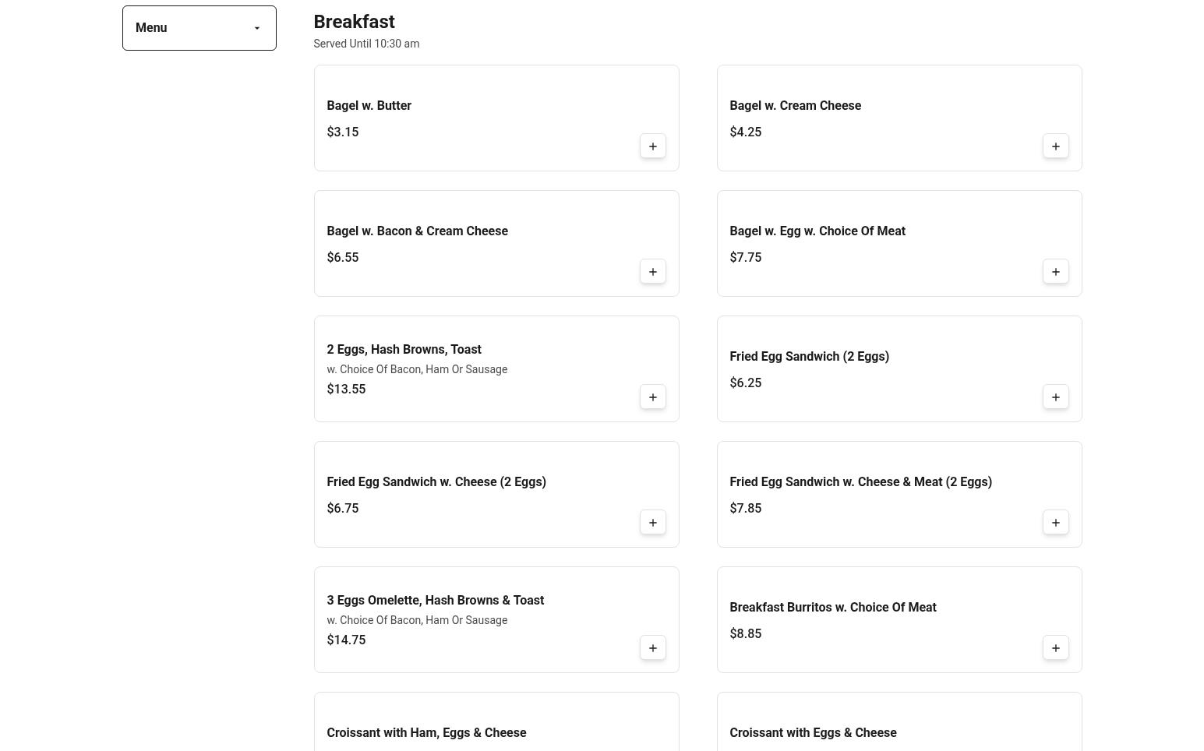Open Bagel w. Butter item title
Image resolution: width=1204 pixels, height=751 pixels.
tap(369, 106)
